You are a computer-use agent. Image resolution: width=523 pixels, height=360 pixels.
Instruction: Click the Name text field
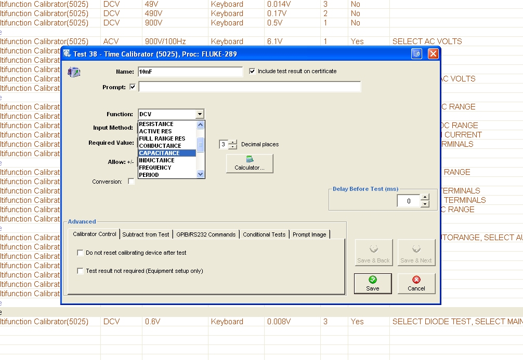tap(190, 72)
